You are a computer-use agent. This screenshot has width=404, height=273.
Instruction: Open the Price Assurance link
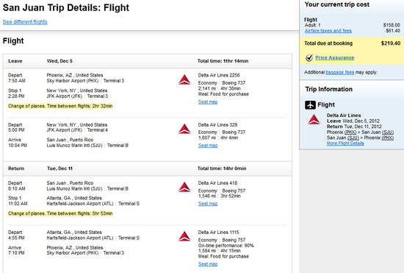coord(335,58)
